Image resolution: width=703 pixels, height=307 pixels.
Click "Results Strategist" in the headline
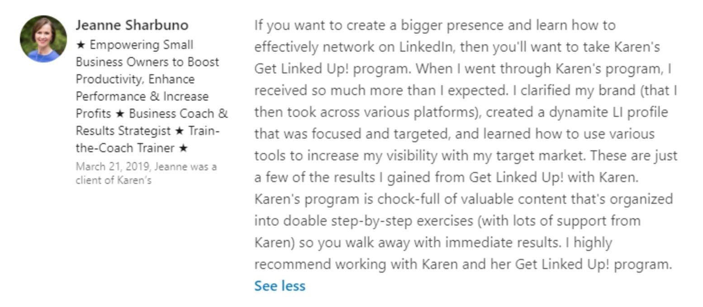123,131
